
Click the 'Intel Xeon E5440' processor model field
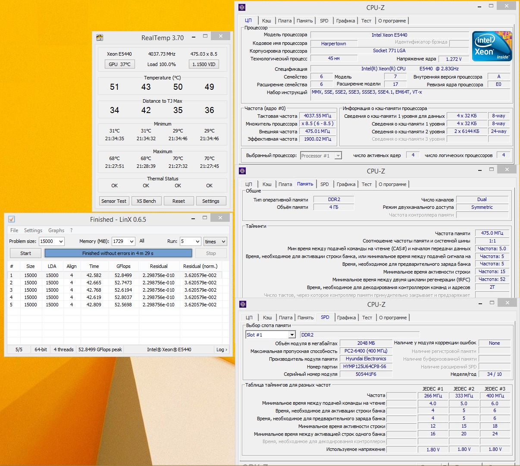coord(389,35)
